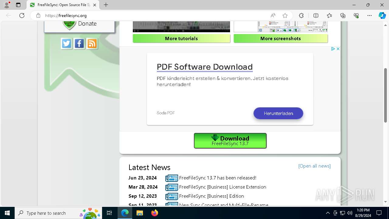Toggle Read aloud icon in address bar
This screenshot has width=389, height=219.
pyautogui.click(x=273, y=16)
